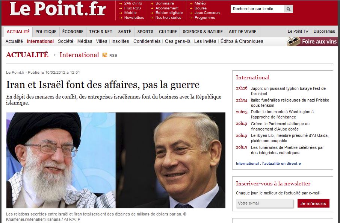This screenshot has height=223, width=340.
Task: Click the Votre e-mail input field
Action: pos(264,203)
